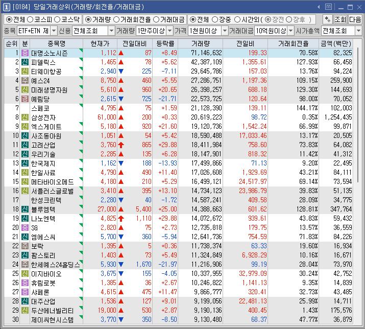
Task: Click the 신 badge icon for 엑스게이트
Action: coord(25,127)
